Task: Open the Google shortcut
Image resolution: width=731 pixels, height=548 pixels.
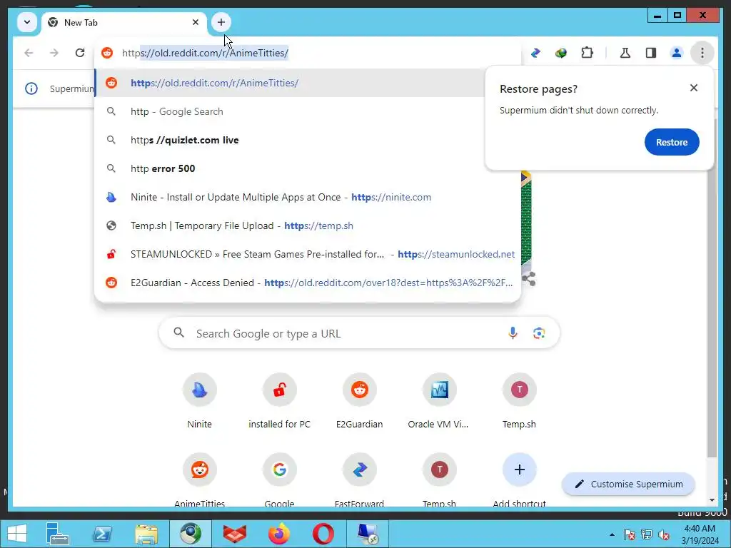Action: coord(279,479)
